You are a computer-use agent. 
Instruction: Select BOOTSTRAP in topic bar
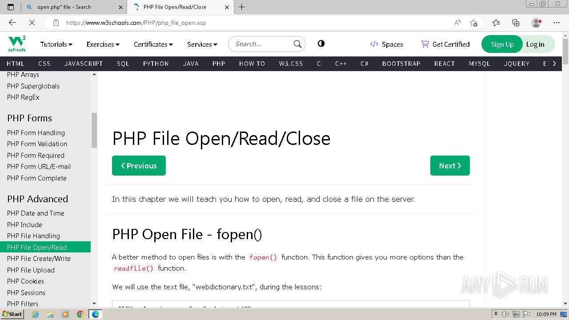tap(401, 64)
